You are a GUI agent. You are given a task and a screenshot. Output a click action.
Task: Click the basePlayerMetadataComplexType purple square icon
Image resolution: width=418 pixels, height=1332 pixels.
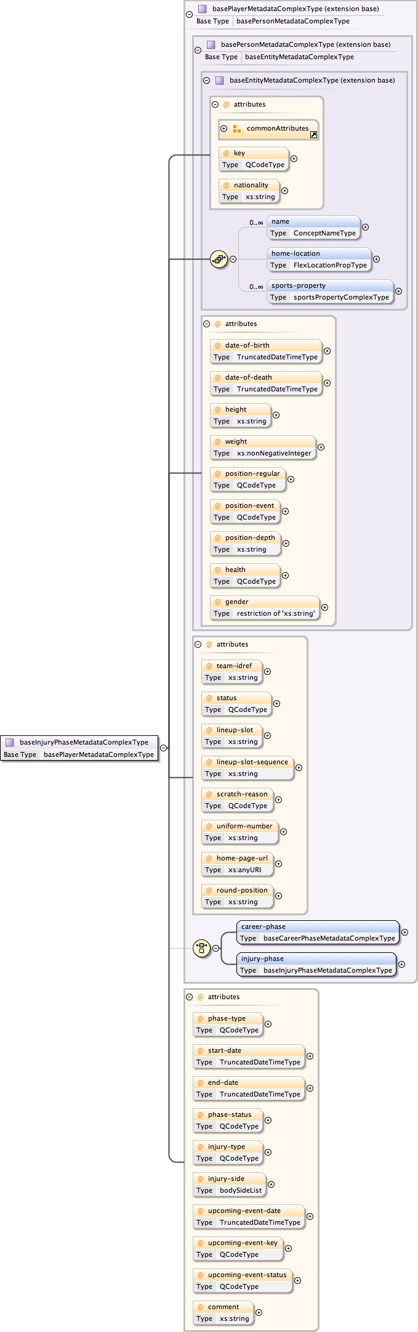coord(203,9)
